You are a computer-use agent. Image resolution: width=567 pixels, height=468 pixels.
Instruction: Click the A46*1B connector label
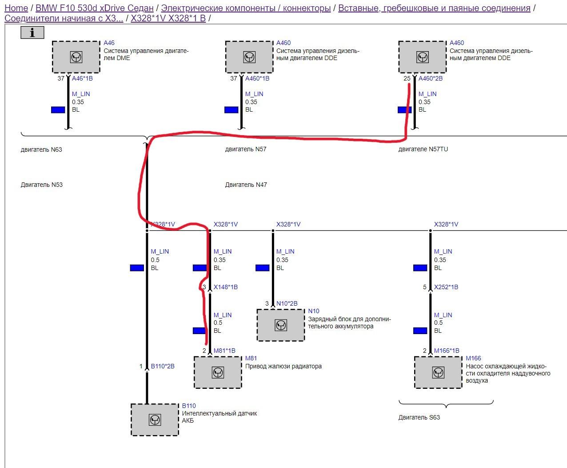click(x=82, y=78)
